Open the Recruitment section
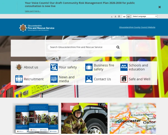 [x=34, y=79]
